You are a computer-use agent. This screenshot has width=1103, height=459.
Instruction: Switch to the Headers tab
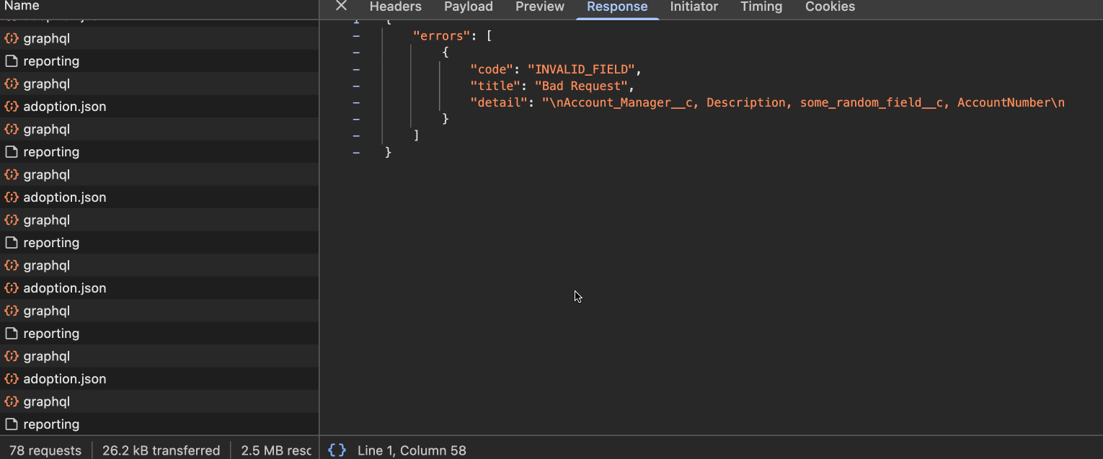click(395, 6)
